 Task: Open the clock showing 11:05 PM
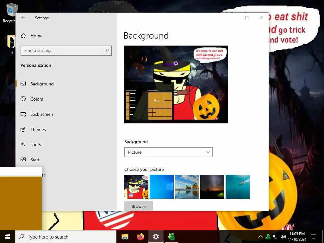pos(297,237)
